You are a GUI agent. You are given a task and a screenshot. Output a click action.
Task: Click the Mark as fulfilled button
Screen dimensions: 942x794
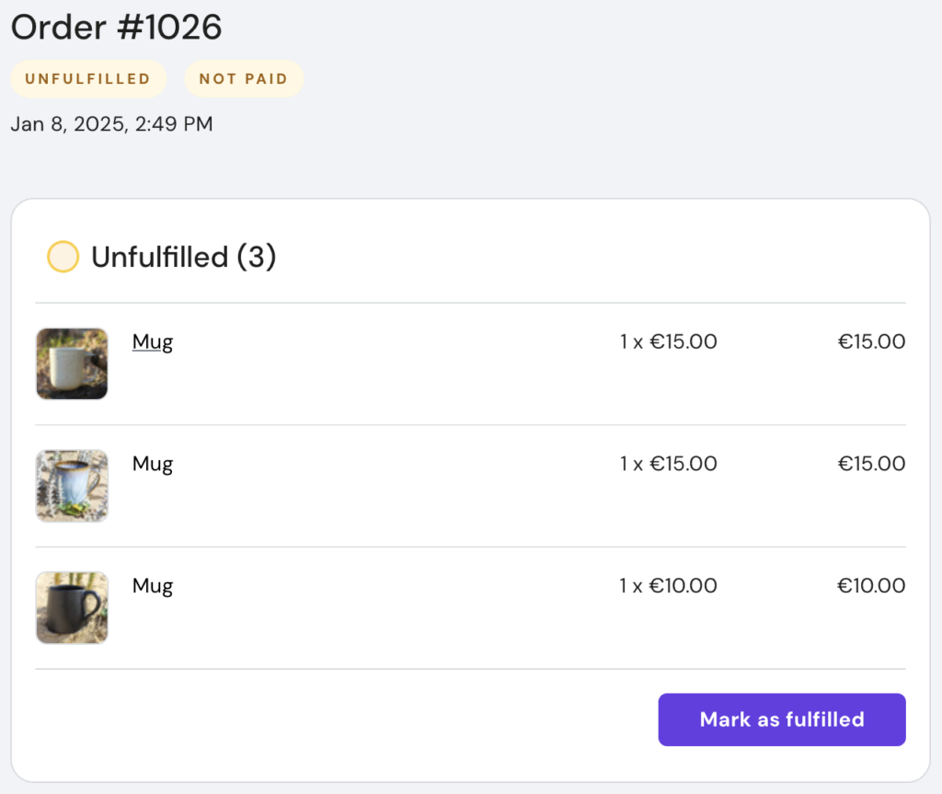coord(781,719)
